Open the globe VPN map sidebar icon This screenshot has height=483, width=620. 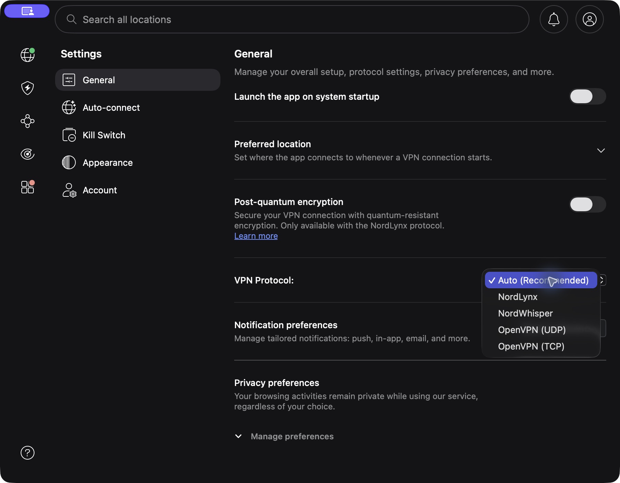[x=28, y=55]
